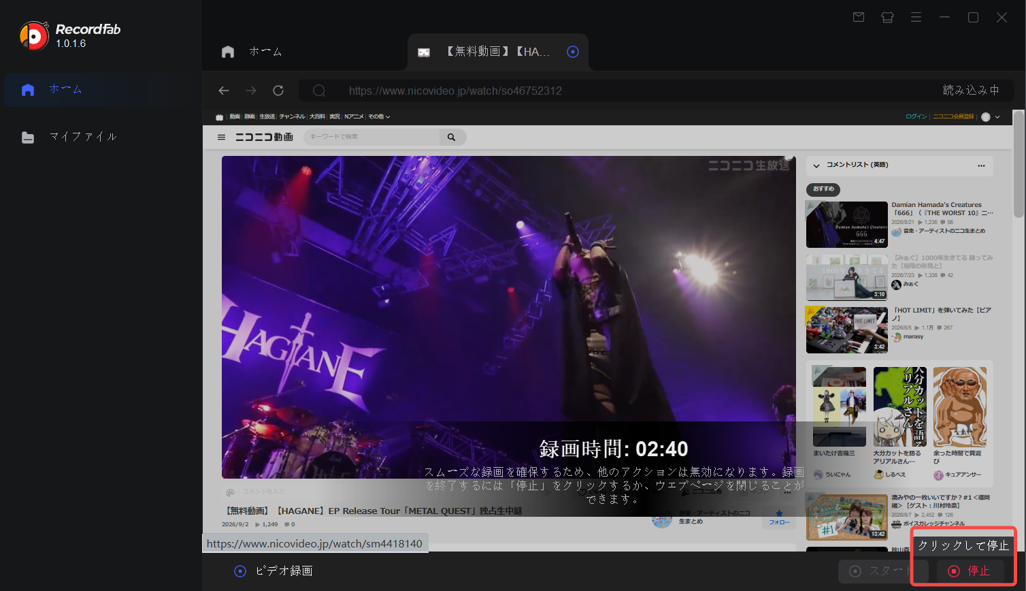Open the ニコニコ動画 hamburger menu
The width and height of the screenshot is (1026, 591).
[221, 137]
